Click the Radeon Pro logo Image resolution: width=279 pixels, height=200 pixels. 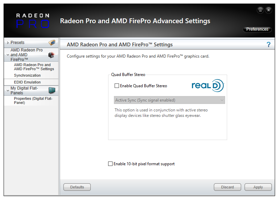[33, 20]
